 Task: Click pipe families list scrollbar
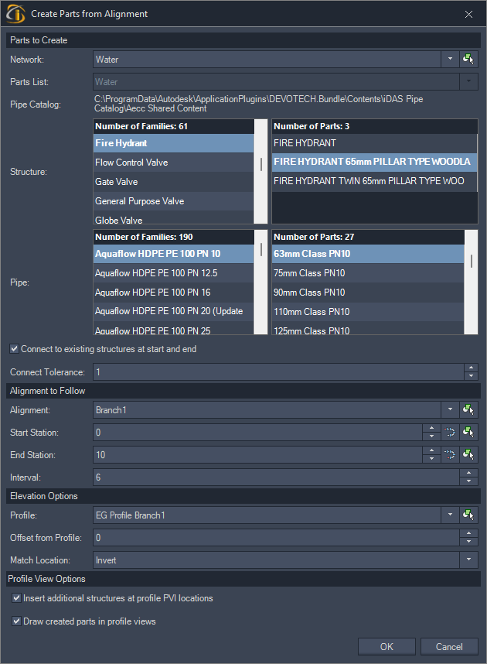click(261, 282)
